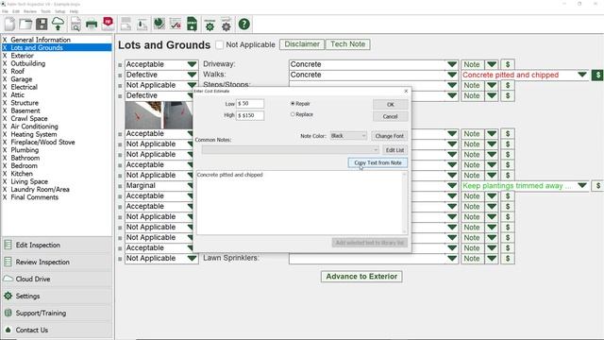Click the High cost input field

click(250, 115)
